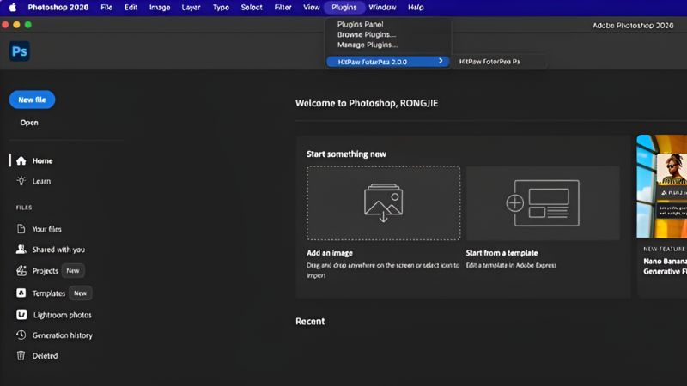Open the Layer menu
This screenshot has height=386, width=687.
pyautogui.click(x=191, y=8)
